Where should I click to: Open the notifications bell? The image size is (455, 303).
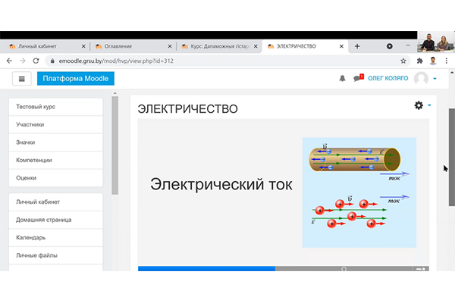click(343, 79)
